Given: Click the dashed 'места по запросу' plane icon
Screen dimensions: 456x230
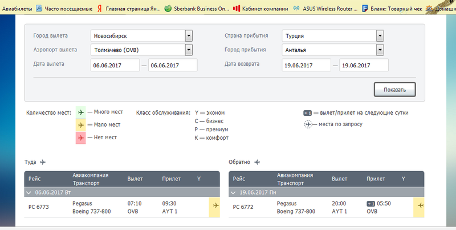Looking at the screenshot, I should [x=308, y=124].
